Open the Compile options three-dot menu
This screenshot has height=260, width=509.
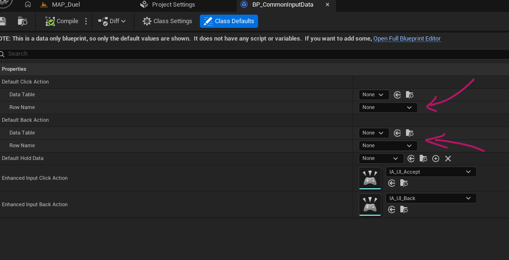coord(86,21)
